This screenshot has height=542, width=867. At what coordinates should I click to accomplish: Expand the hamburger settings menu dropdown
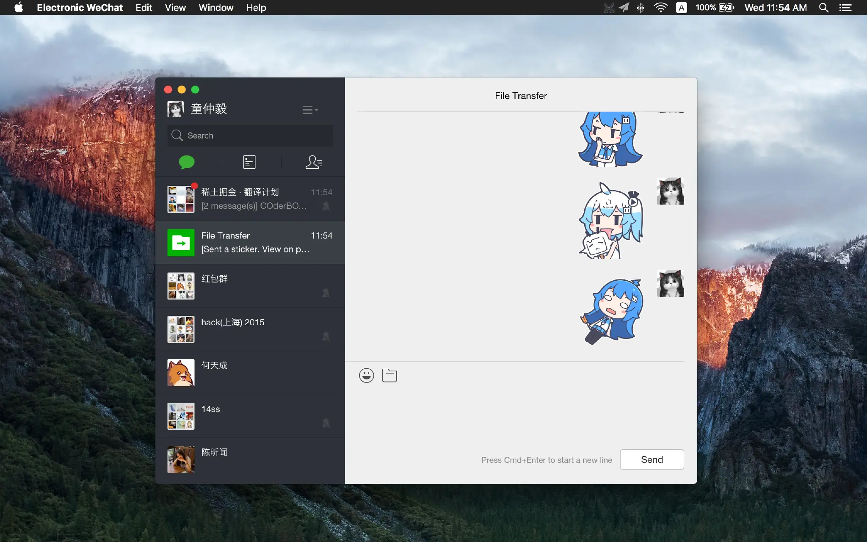pos(310,110)
